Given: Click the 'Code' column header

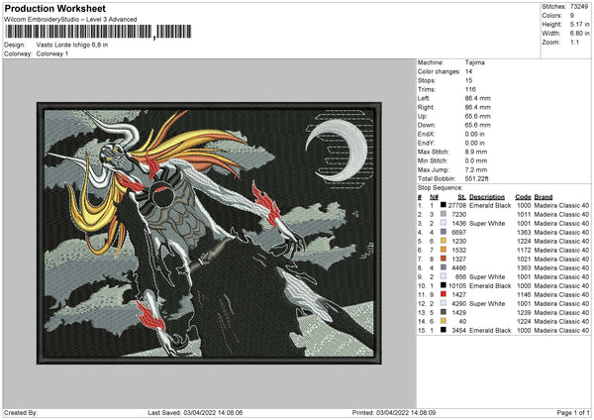Looking at the screenshot, I should tap(523, 197).
